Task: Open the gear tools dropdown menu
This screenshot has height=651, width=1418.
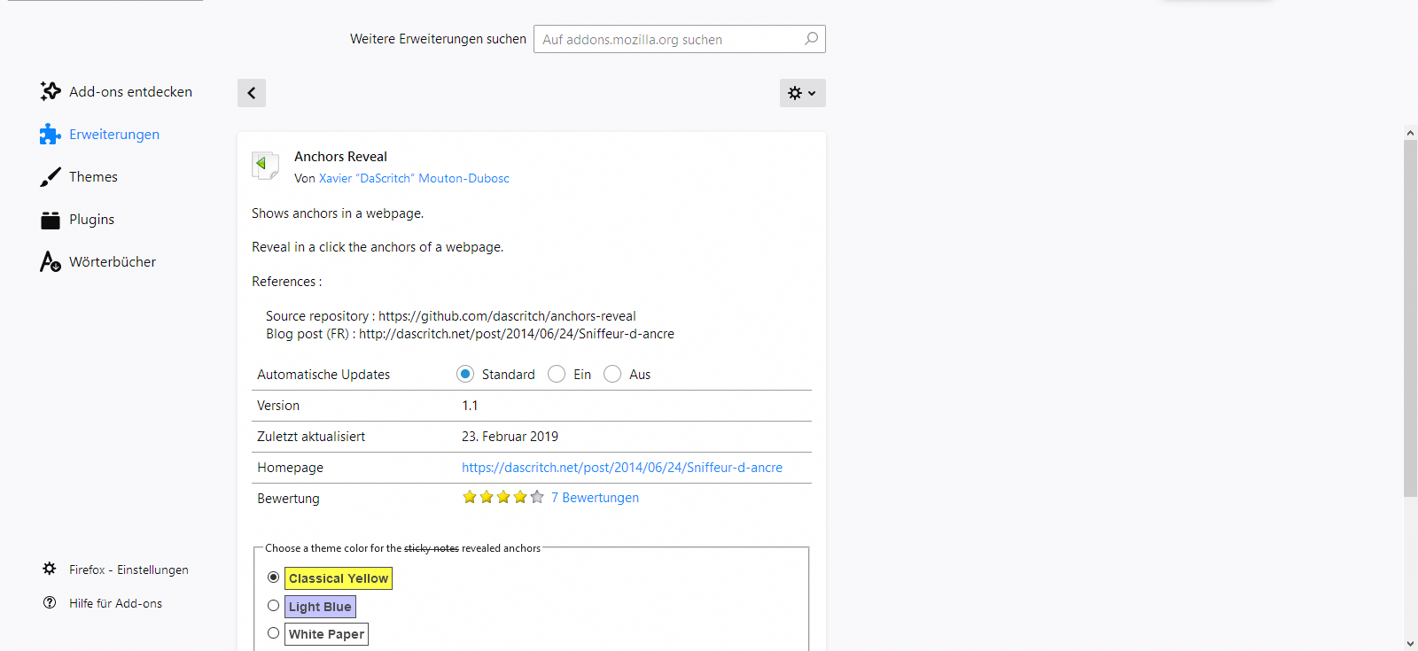Action: click(803, 93)
